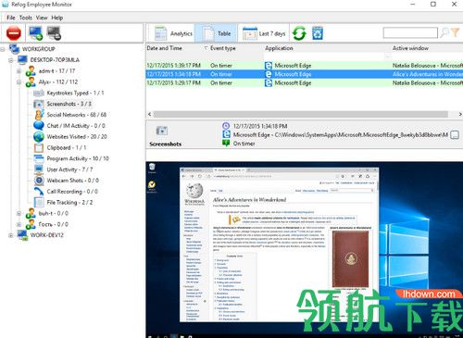Click the Screenshots detail panel icon
The height and width of the screenshot is (338, 463).
pyautogui.click(x=162, y=131)
